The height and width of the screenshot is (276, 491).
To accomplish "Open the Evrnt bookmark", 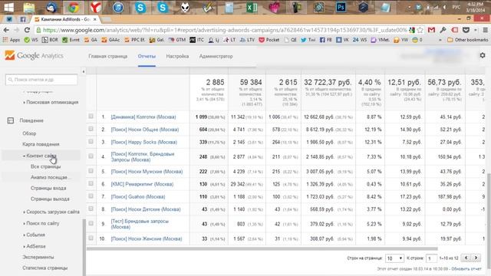I will click(71, 40).
